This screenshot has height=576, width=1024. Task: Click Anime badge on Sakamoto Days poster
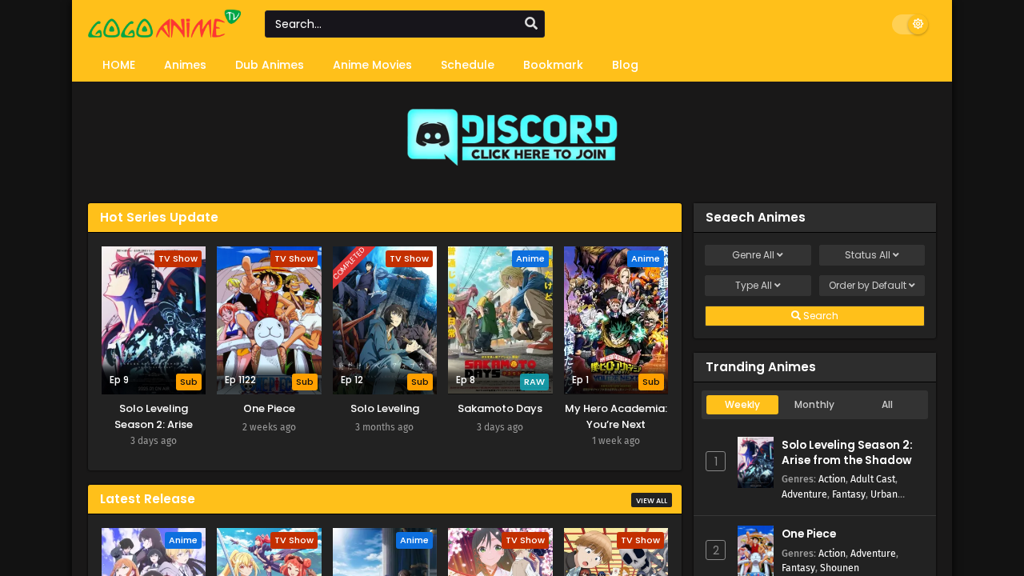(x=530, y=258)
